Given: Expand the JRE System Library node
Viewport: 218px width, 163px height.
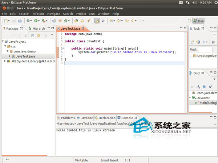Looking at the screenshot, I should tap(5, 61).
